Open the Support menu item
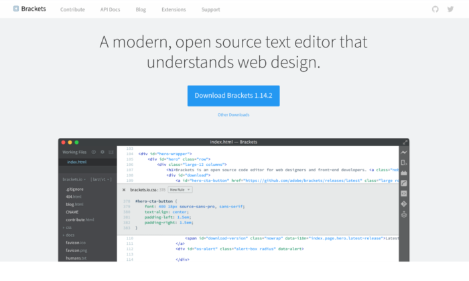469x281 pixels. [x=210, y=9]
